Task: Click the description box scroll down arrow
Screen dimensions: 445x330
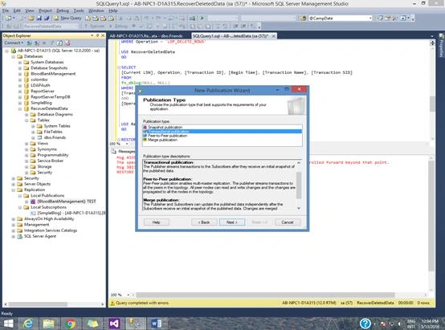Action: pyautogui.click(x=299, y=208)
